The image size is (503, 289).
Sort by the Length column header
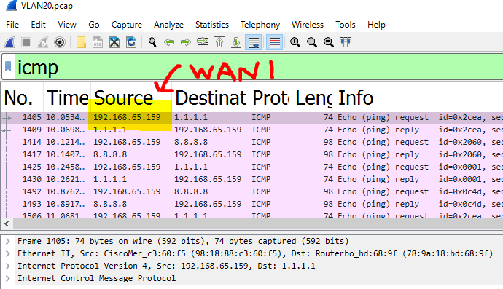point(313,98)
